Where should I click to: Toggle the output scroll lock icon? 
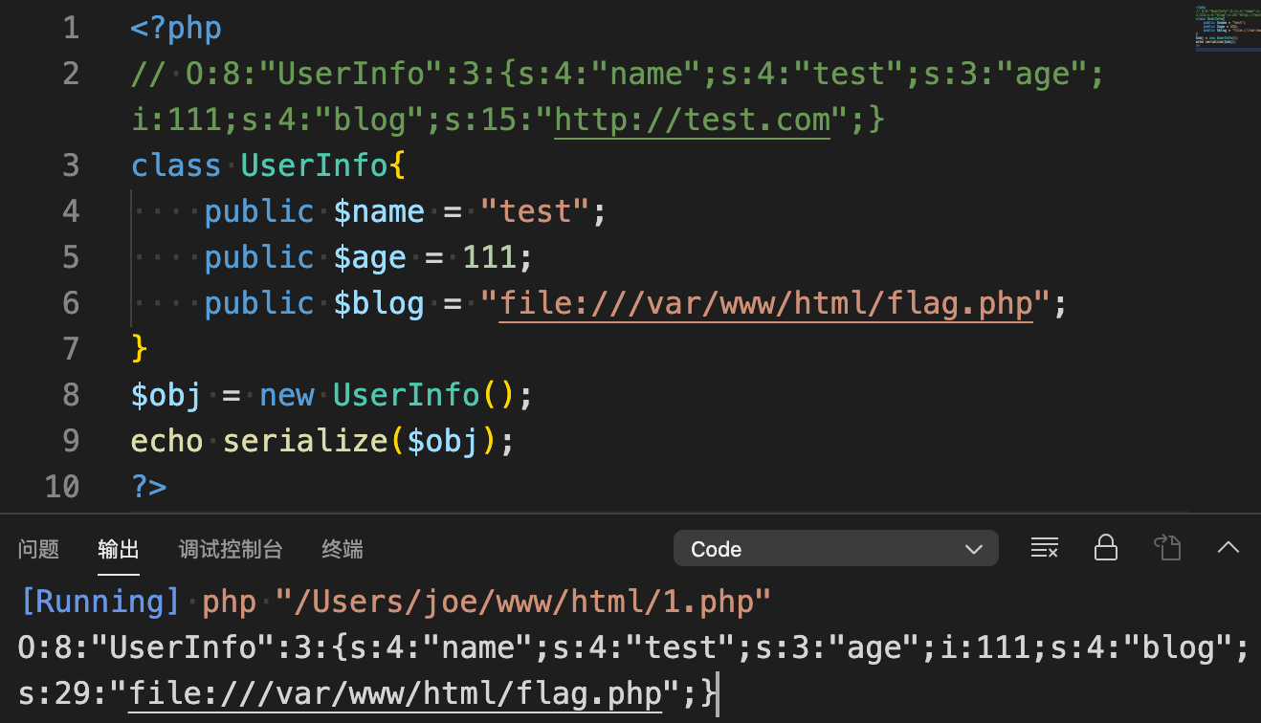(1105, 548)
